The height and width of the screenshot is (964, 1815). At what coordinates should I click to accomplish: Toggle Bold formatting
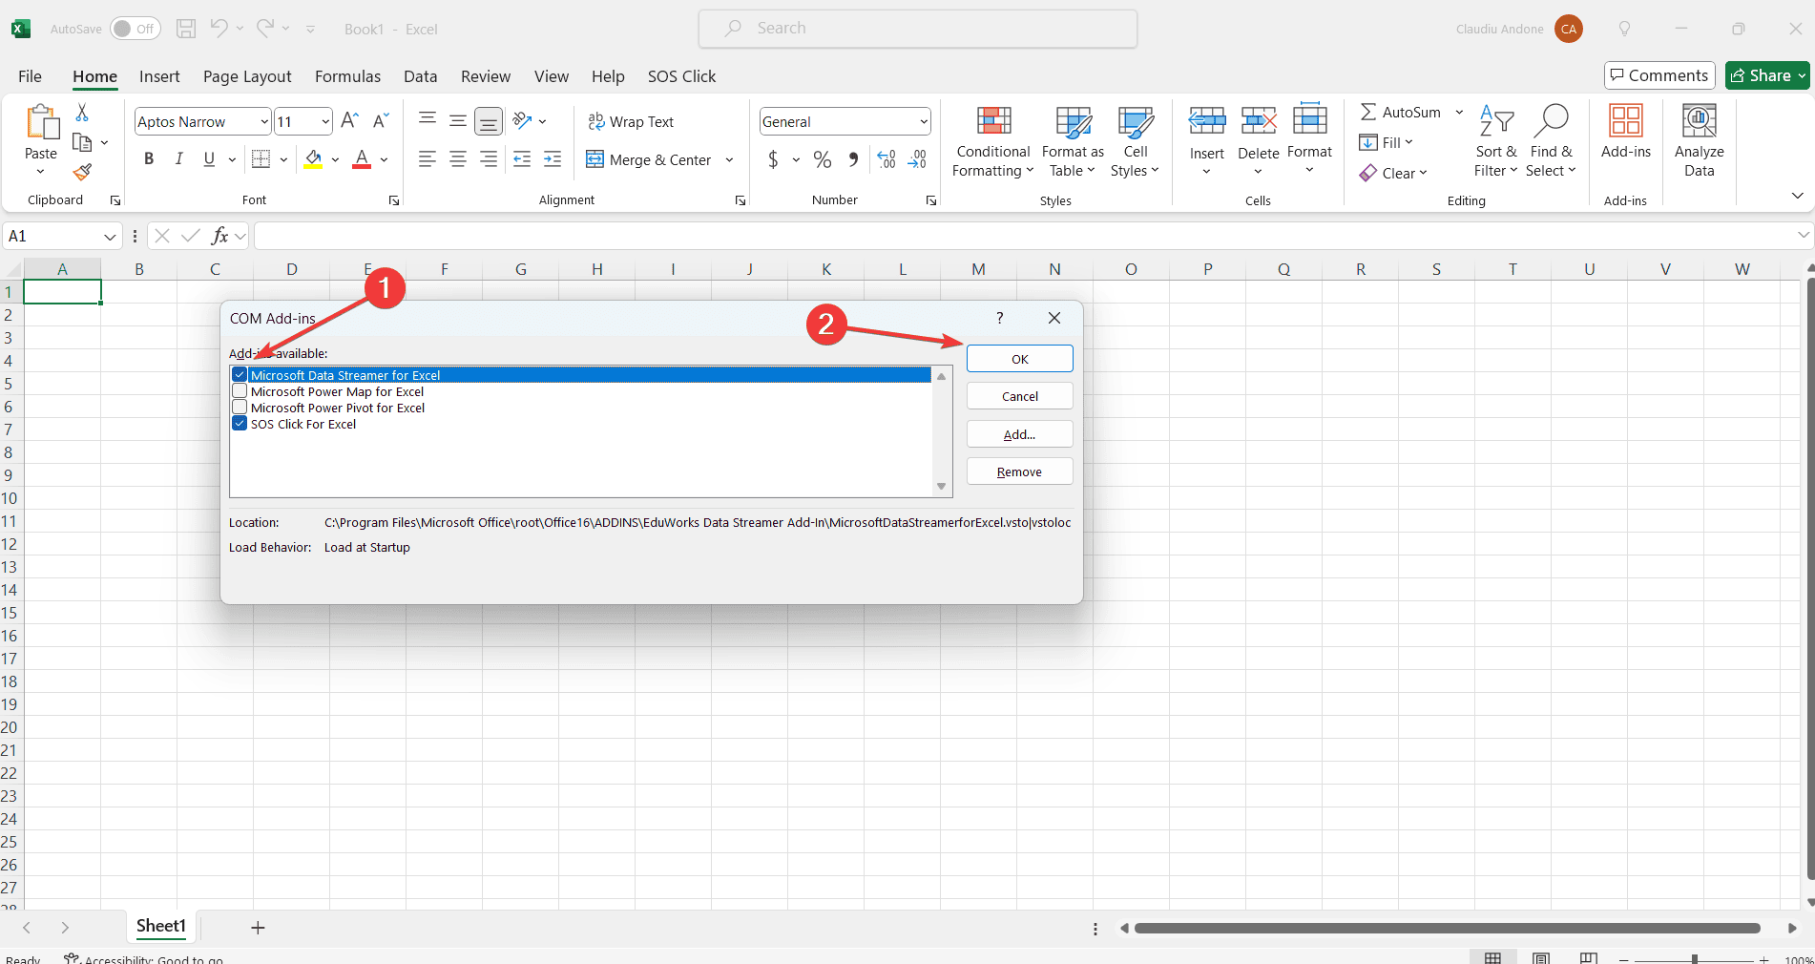[x=149, y=159]
